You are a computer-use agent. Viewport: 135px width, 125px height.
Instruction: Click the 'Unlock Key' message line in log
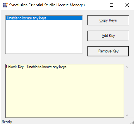click(x=37, y=67)
